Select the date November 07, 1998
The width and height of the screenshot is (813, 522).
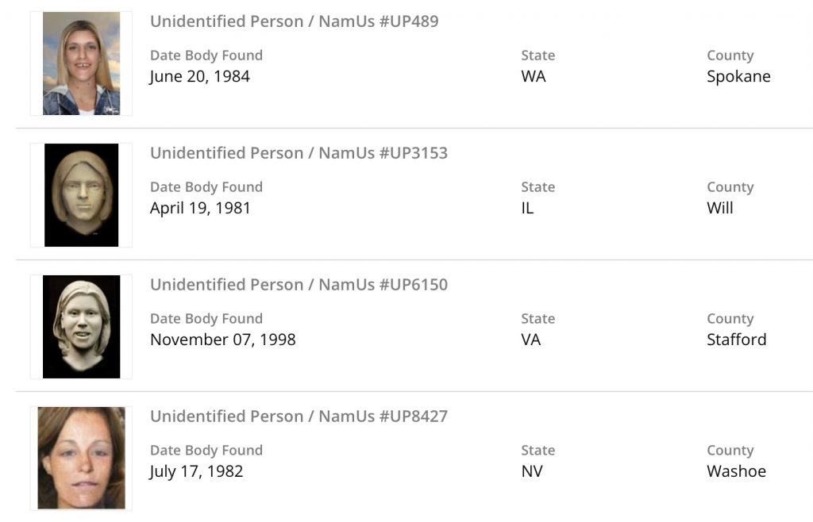[222, 340]
